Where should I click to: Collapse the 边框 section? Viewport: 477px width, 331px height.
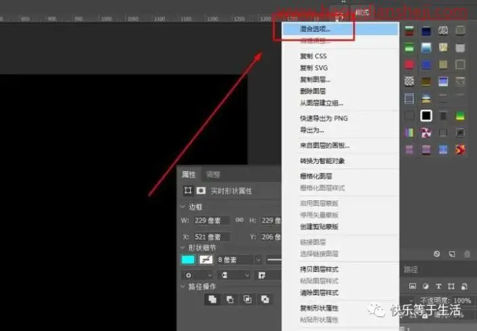click(x=183, y=207)
